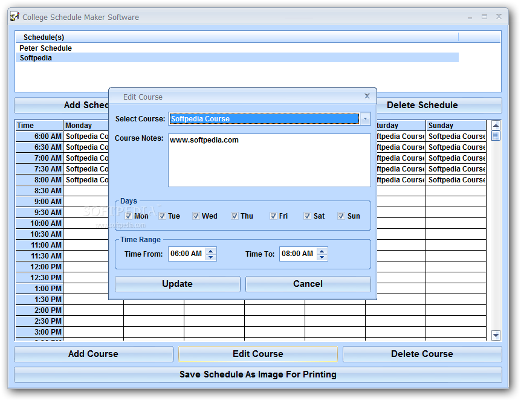Close the Edit Course dialog
The image size is (521, 401).
click(367, 96)
